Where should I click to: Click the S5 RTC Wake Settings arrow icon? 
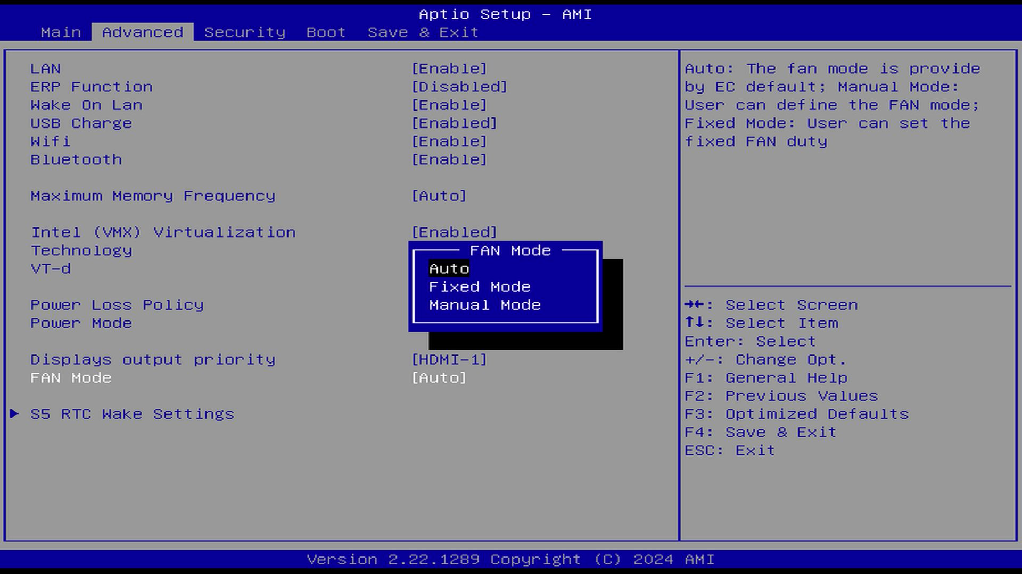[14, 413]
